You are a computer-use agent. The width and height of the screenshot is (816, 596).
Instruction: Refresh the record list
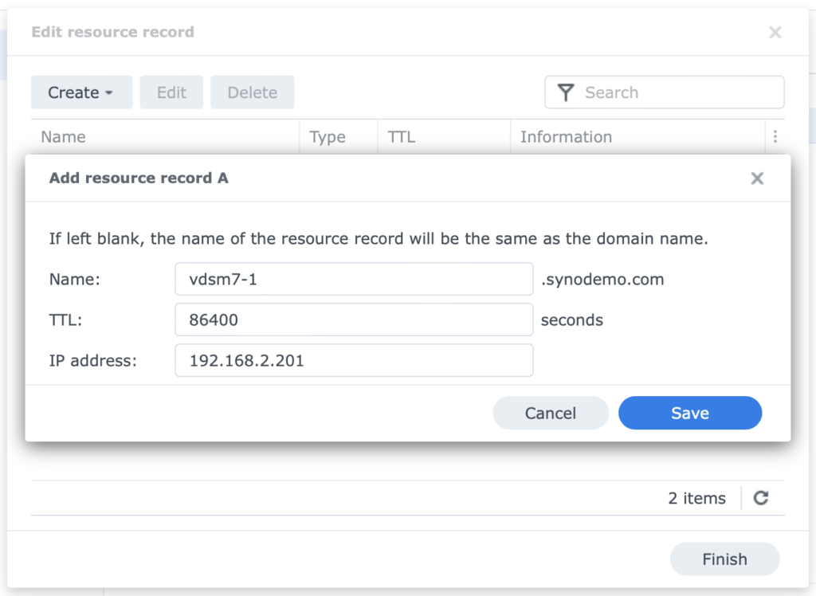pyautogui.click(x=761, y=498)
